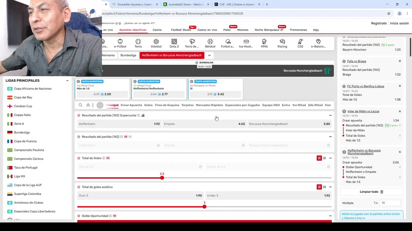Click the collapse-all double chevron icon
This screenshot has height=231, width=412.
(88, 105)
